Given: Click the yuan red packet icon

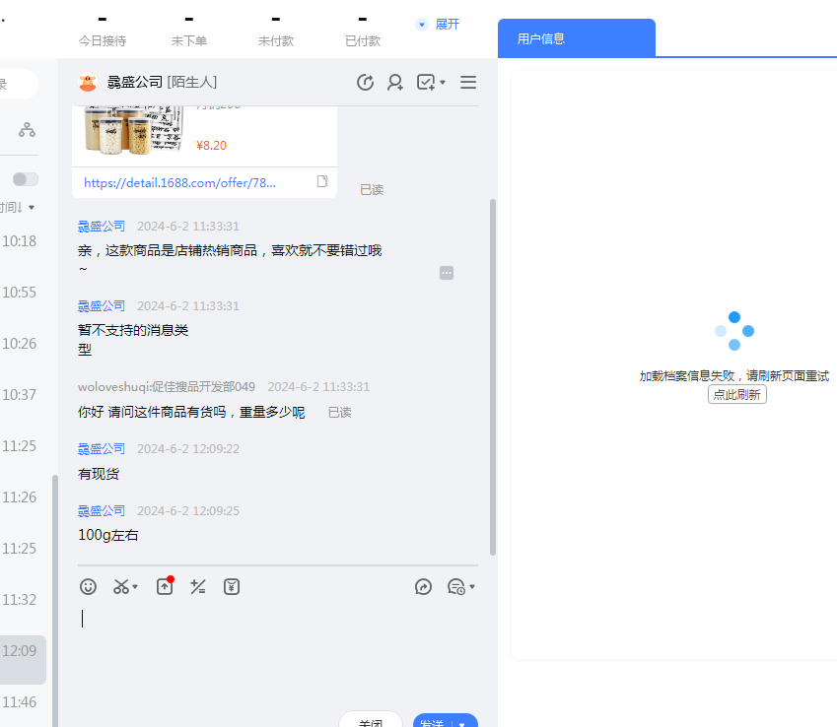Looking at the screenshot, I should (x=232, y=587).
